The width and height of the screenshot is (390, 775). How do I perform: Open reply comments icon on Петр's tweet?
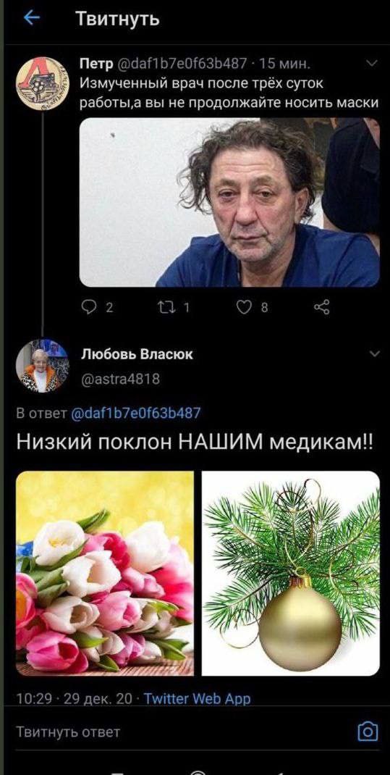click(x=88, y=307)
